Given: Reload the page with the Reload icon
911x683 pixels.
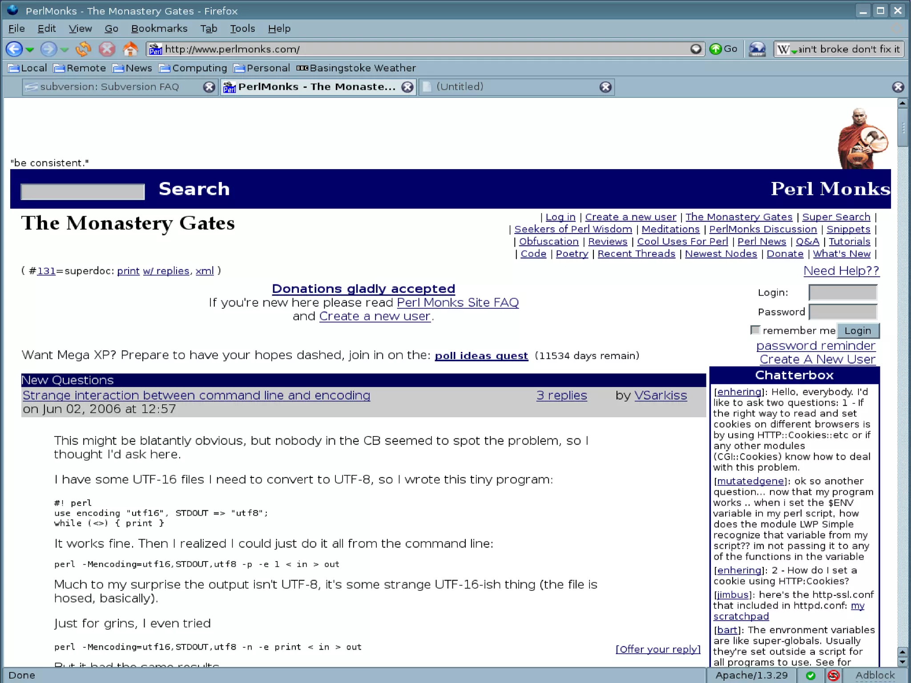Looking at the screenshot, I should 83,49.
